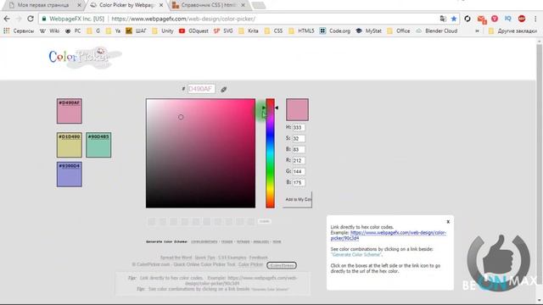Click the IQ extension icon
Viewport: 543px width, 305px height.
click(x=508, y=19)
